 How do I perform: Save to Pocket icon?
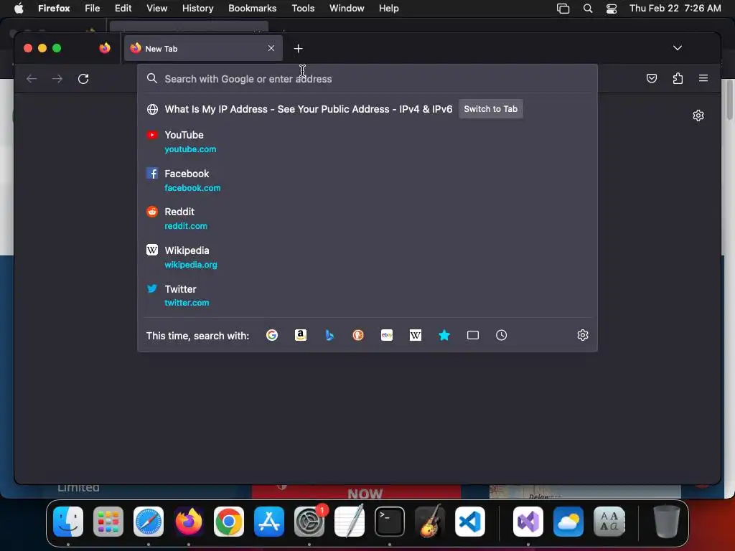(x=652, y=78)
